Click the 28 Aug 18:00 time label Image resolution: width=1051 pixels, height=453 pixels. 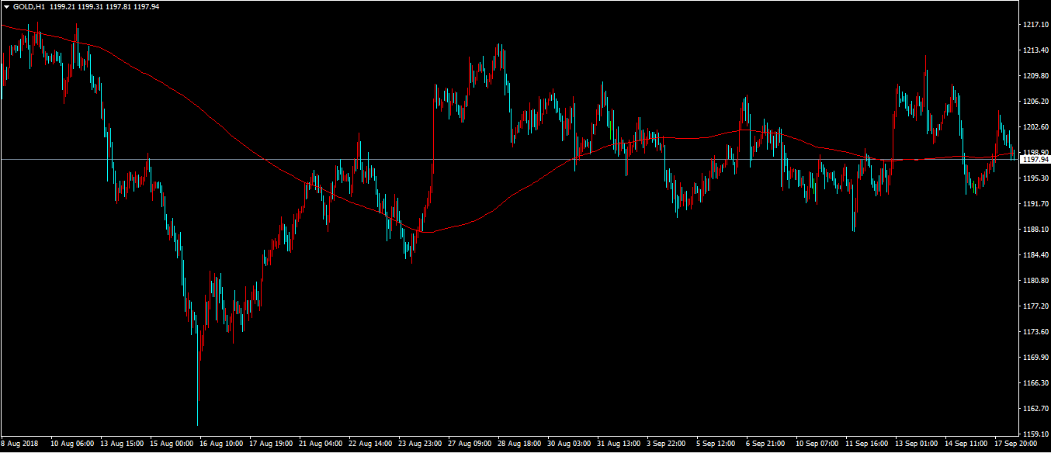pyautogui.click(x=519, y=444)
